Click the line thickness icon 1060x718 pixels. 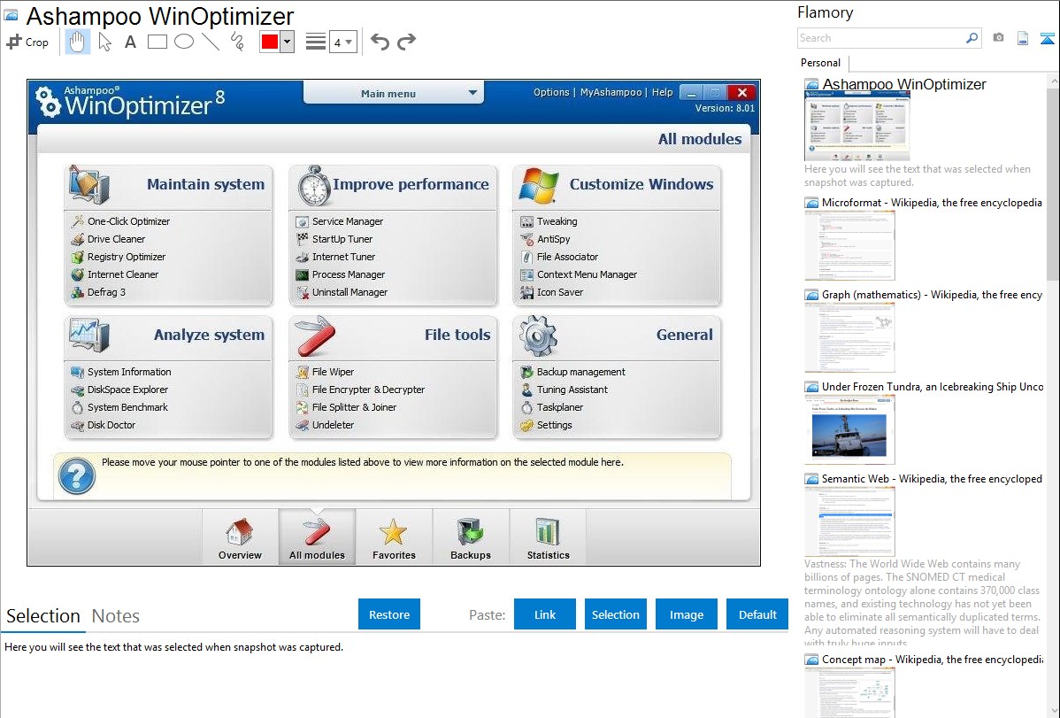tap(316, 42)
